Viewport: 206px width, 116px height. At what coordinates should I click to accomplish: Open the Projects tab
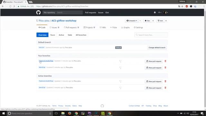[x=89, y=27]
